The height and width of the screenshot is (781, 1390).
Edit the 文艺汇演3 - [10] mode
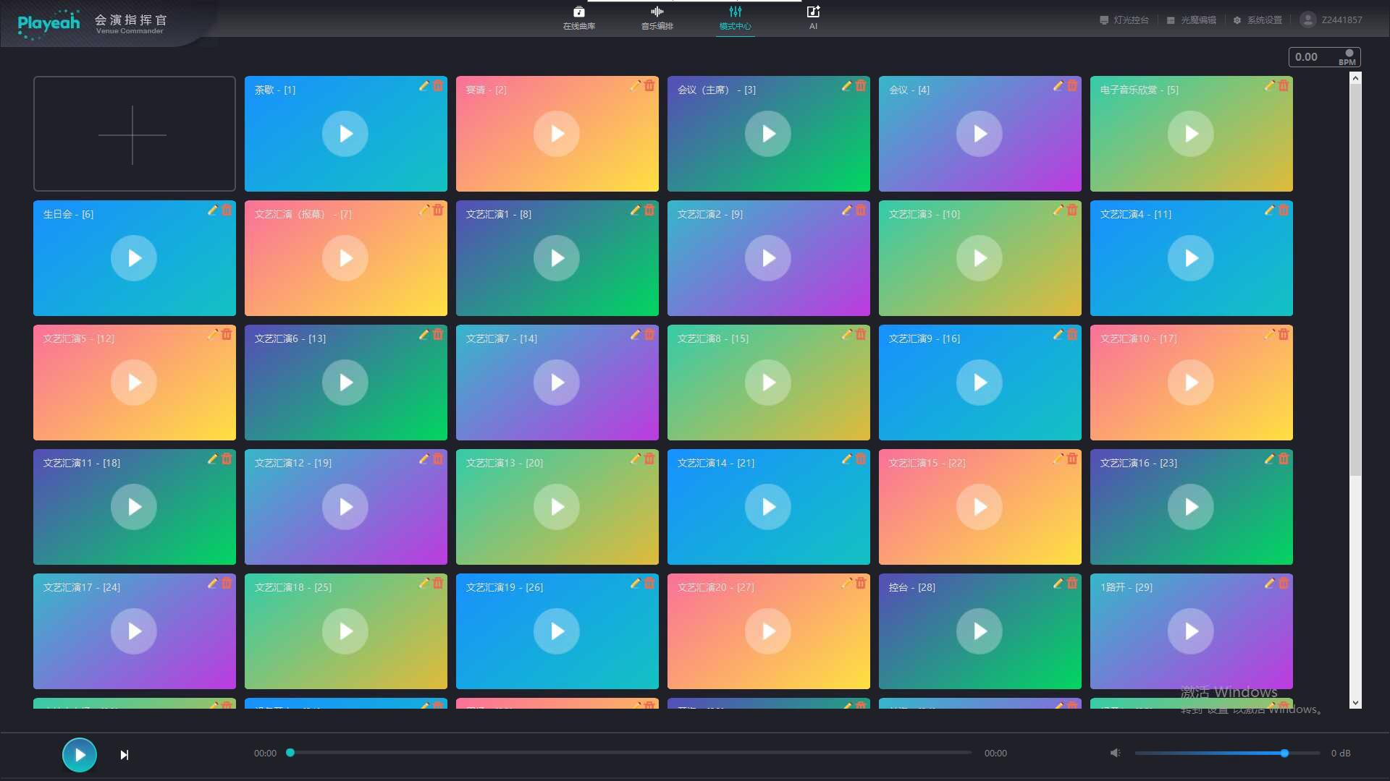(1058, 210)
